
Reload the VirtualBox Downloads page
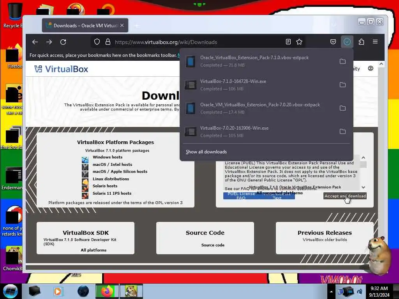[63, 42]
